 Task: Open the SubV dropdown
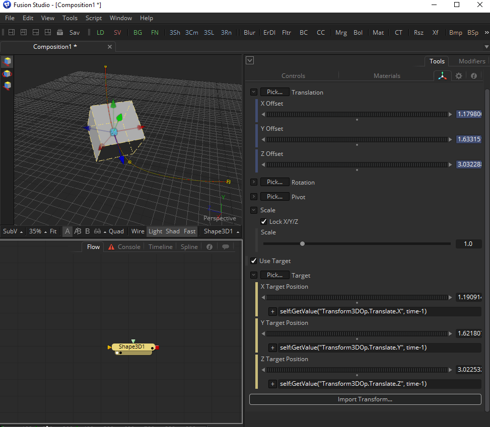click(x=13, y=231)
